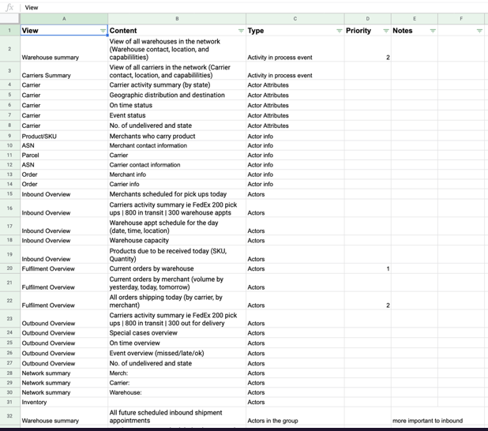
Task: Open the filter dropdown on the Notes column
Action: pos(433,31)
